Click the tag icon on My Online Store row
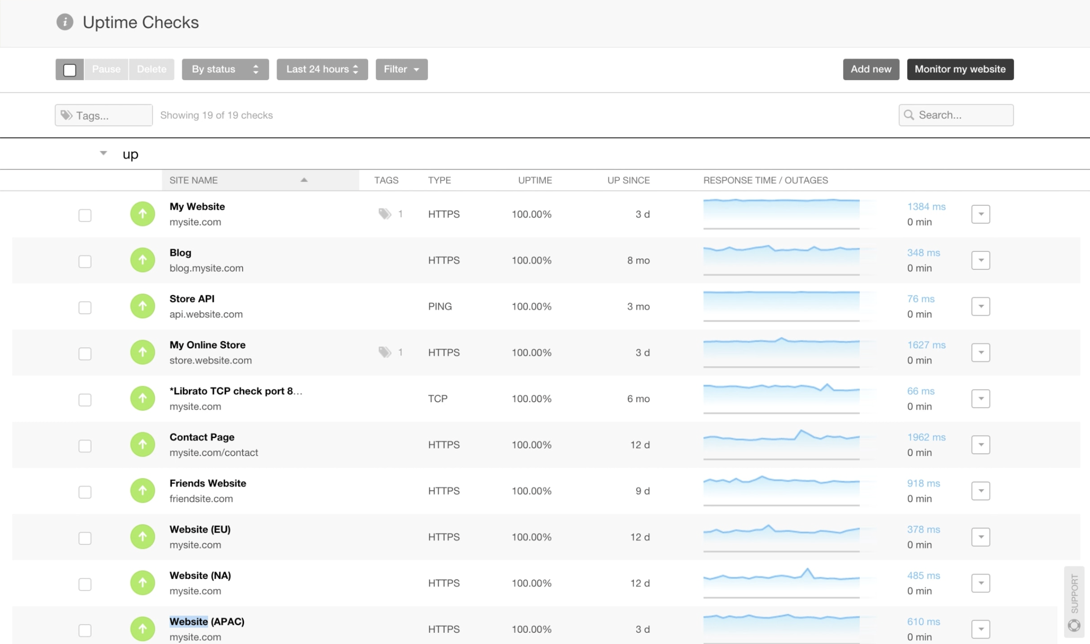 click(x=385, y=352)
